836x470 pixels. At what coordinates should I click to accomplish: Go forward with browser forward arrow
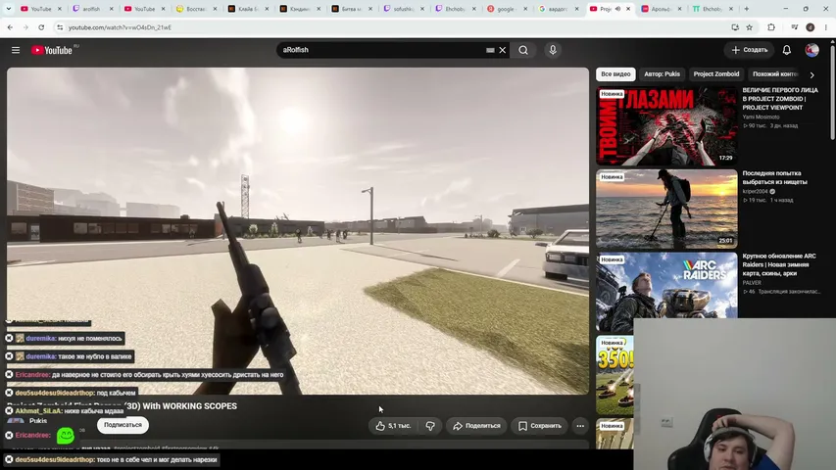point(25,27)
